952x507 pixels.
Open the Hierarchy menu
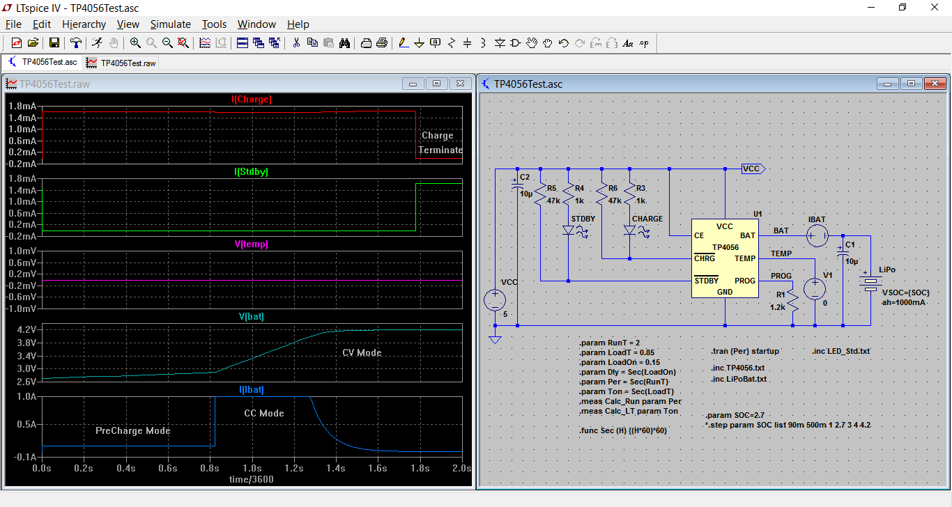click(84, 24)
